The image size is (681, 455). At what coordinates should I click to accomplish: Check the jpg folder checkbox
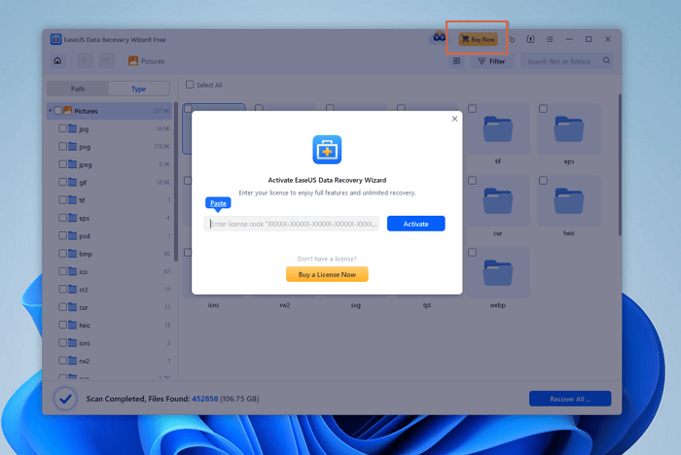pos(62,128)
